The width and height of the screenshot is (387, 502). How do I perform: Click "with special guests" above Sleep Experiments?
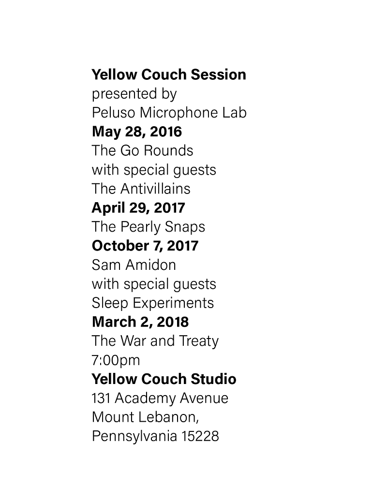pos(154,284)
